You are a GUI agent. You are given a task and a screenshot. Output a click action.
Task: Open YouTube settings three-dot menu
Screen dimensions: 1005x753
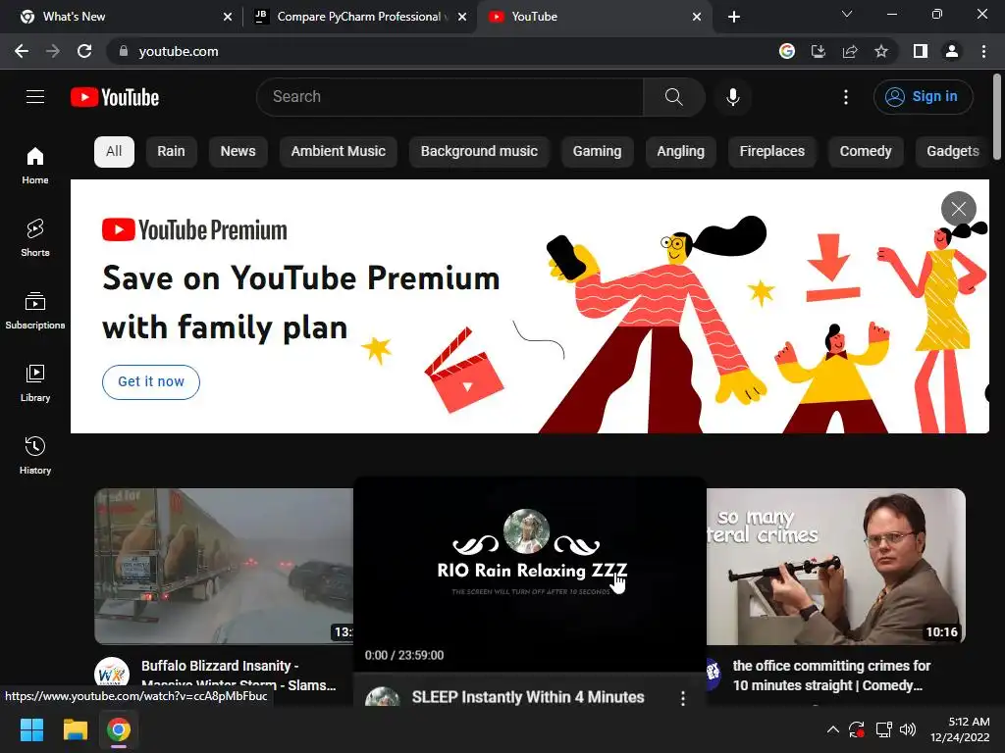click(845, 97)
